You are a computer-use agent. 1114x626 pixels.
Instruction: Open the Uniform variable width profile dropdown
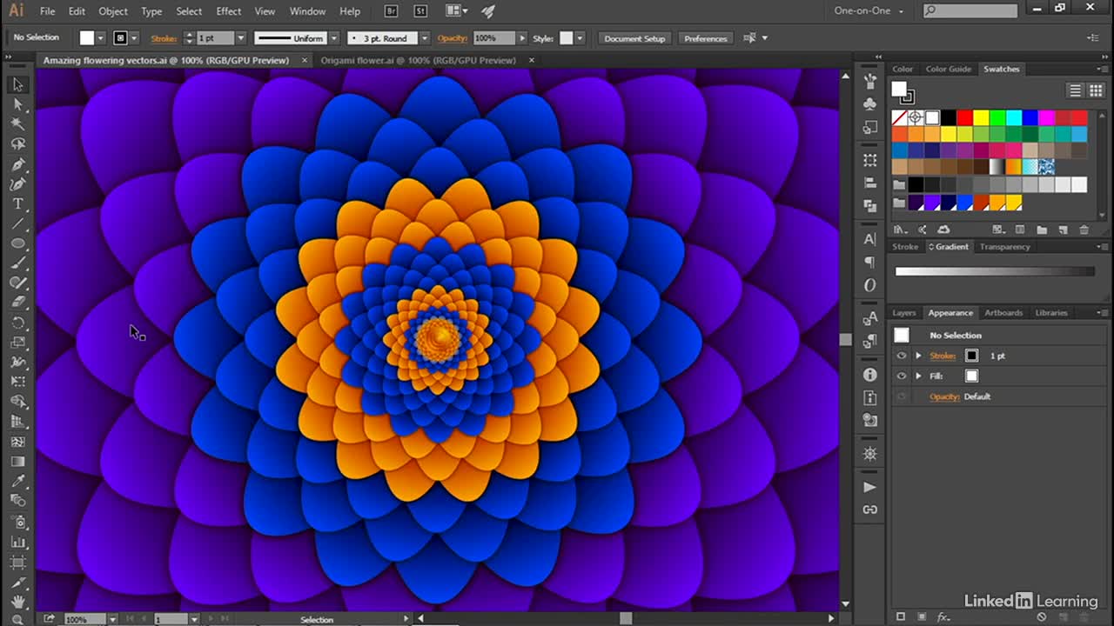333,38
